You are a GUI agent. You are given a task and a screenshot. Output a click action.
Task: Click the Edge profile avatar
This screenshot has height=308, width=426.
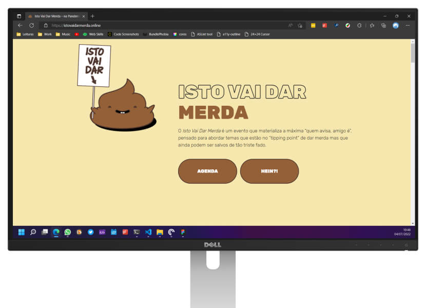click(396, 25)
